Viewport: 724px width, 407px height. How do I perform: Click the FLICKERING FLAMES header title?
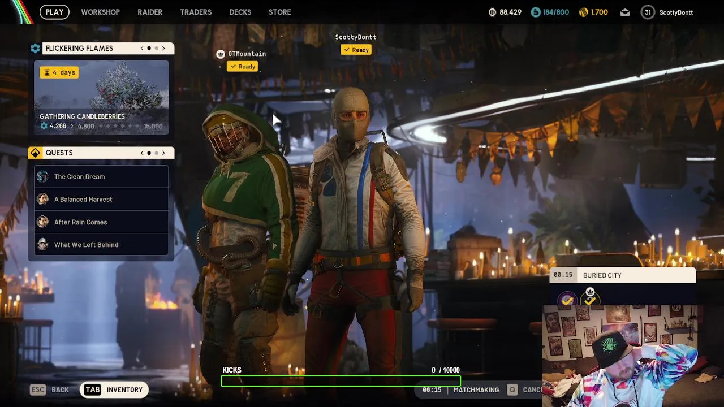coord(79,49)
